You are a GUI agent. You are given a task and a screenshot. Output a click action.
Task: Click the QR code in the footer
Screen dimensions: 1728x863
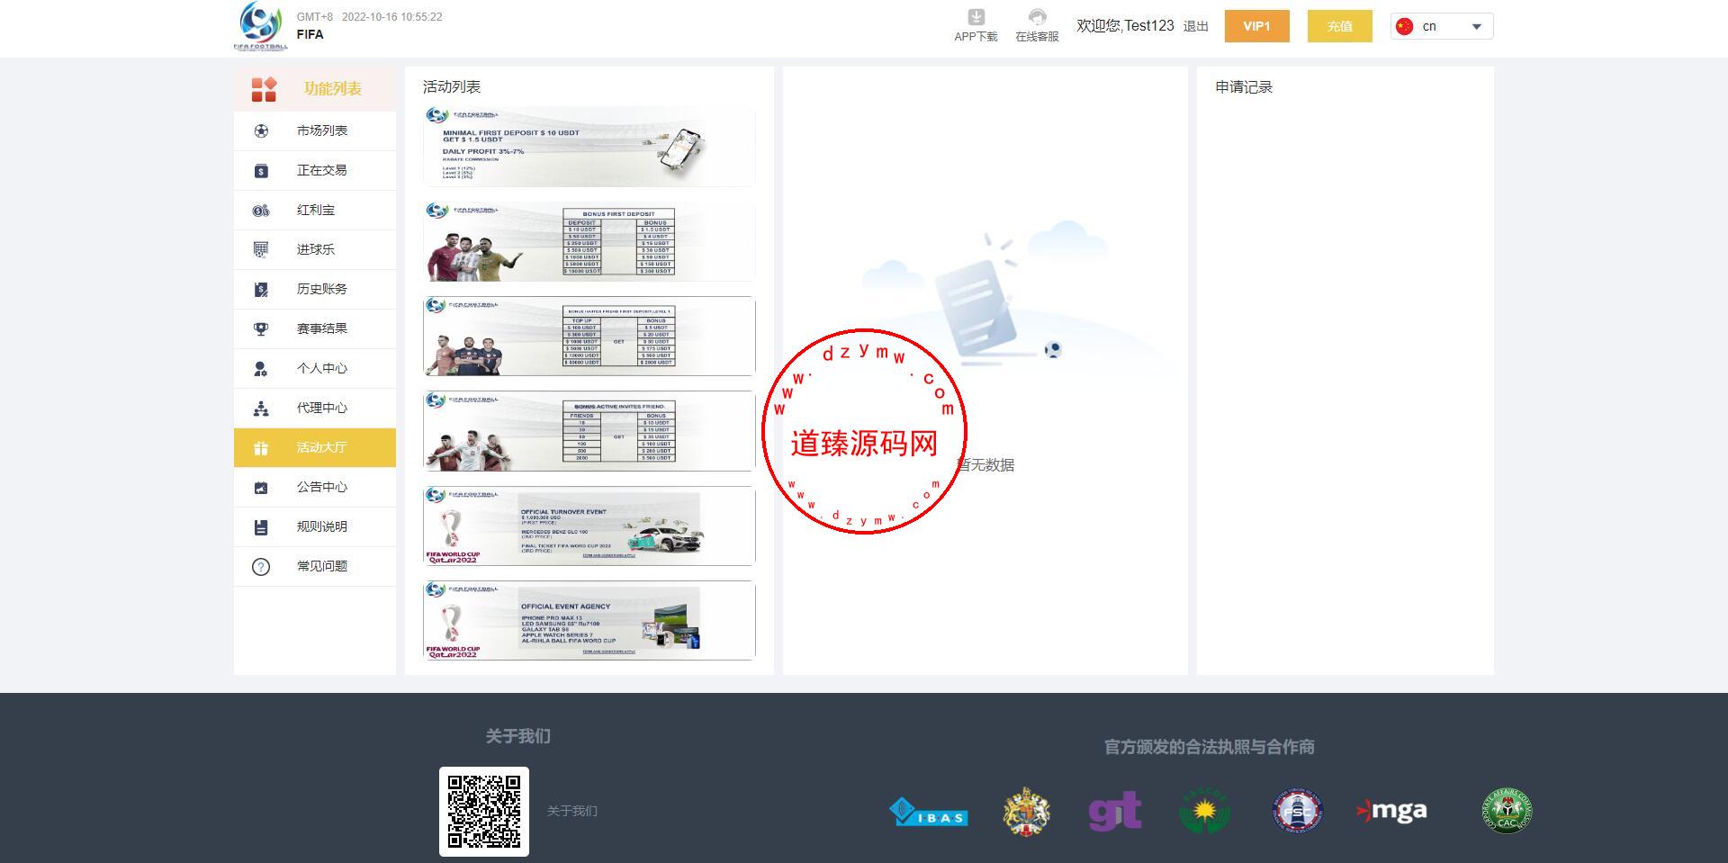(x=484, y=811)
